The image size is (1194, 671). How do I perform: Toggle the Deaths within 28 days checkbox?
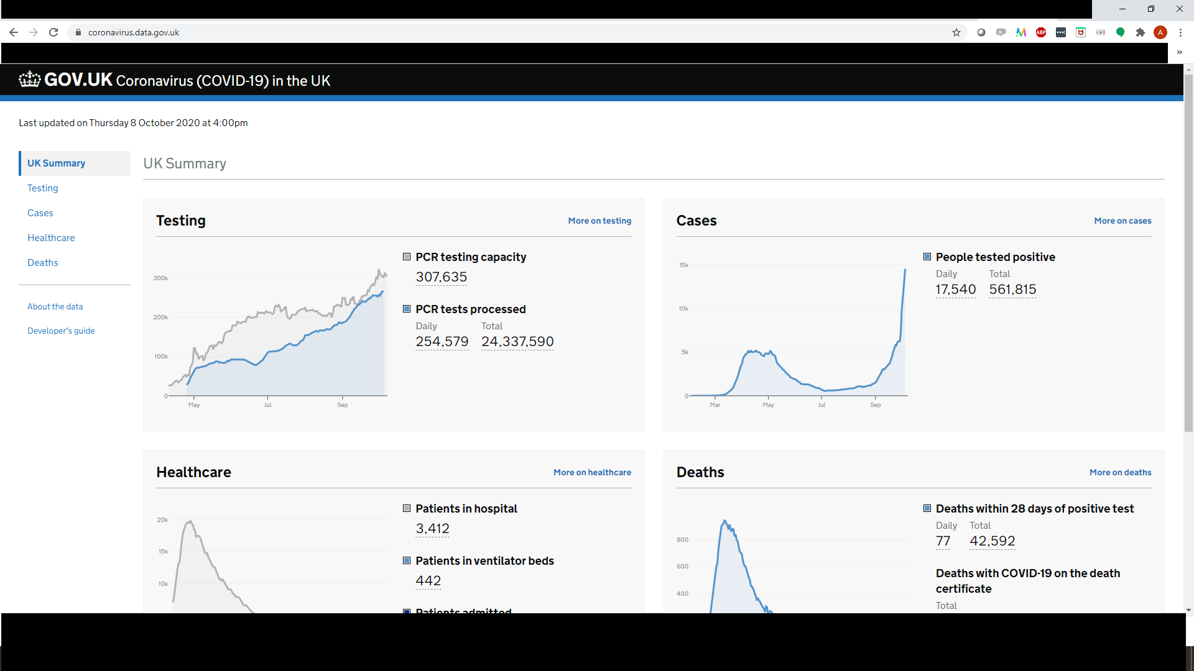(927, 508)
